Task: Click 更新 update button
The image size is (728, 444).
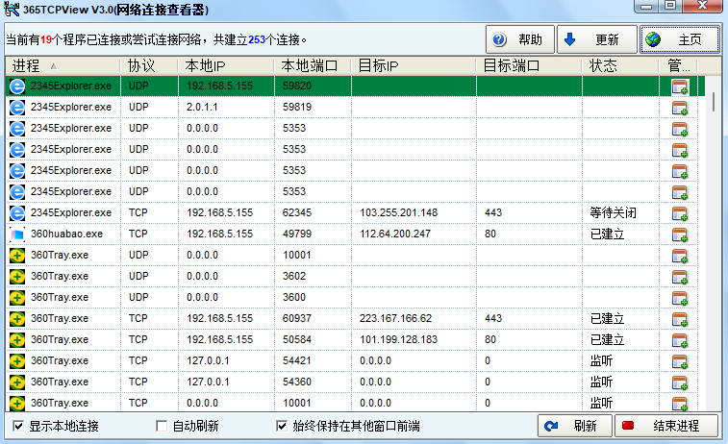Action: pos(596,39)
